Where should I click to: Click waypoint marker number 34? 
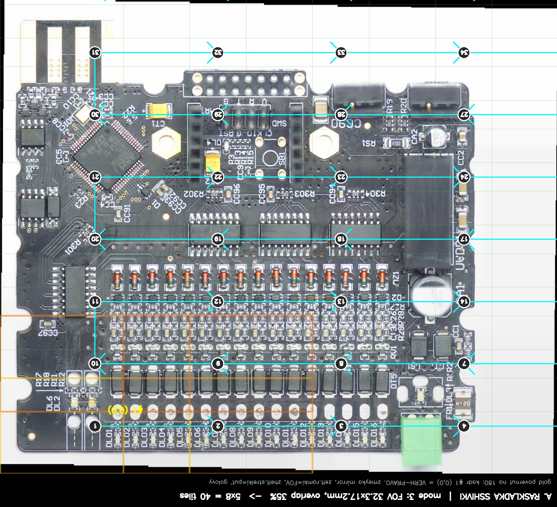(x=464, y=52)
